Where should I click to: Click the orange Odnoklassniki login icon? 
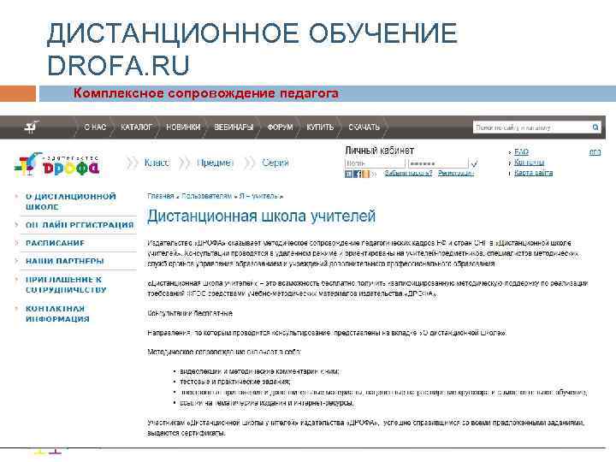366,174
